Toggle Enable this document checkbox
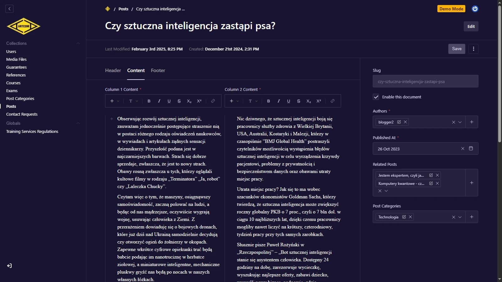502x282 pixels. pos(376,97)
